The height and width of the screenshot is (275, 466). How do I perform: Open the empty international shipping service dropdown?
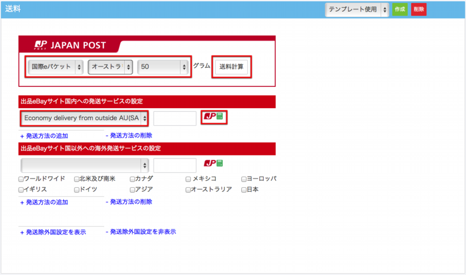point(84,165)
